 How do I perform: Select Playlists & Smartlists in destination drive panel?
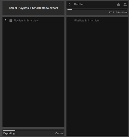click(x=87, y=21)
